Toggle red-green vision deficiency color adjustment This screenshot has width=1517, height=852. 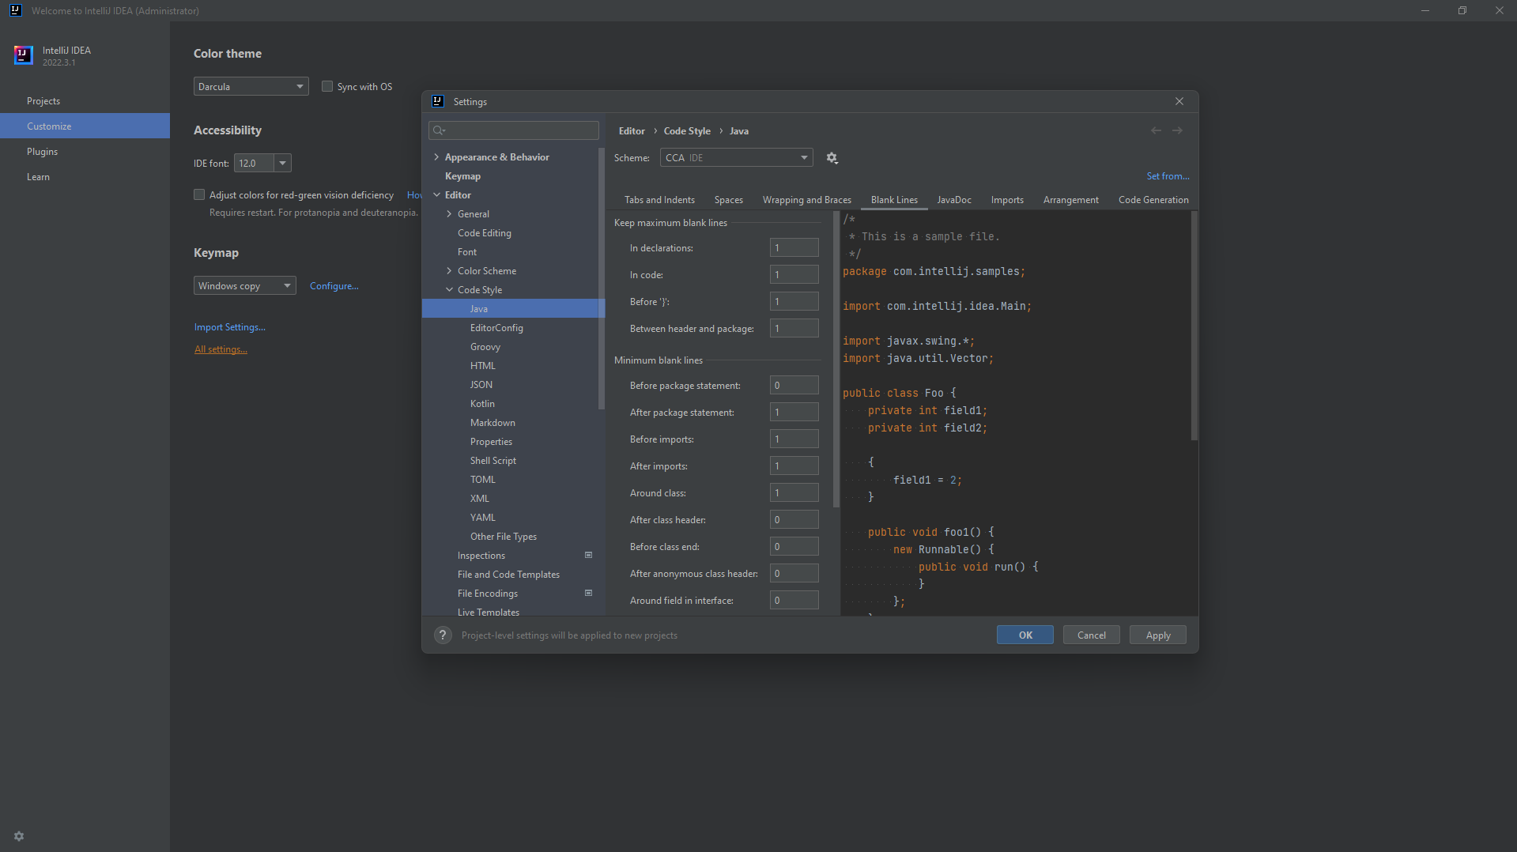(x=199, y=195)
